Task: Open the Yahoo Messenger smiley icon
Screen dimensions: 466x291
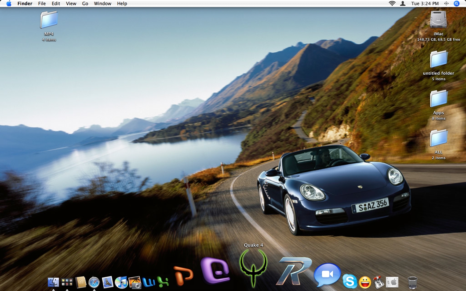Action: (365, 282)
